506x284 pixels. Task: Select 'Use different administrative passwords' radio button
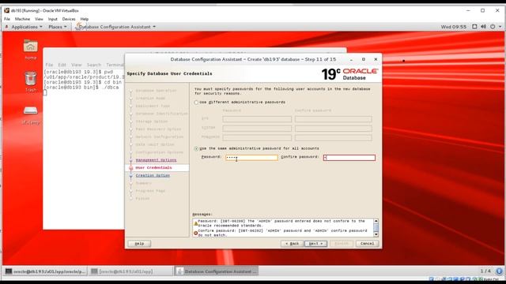pos(196,103)
